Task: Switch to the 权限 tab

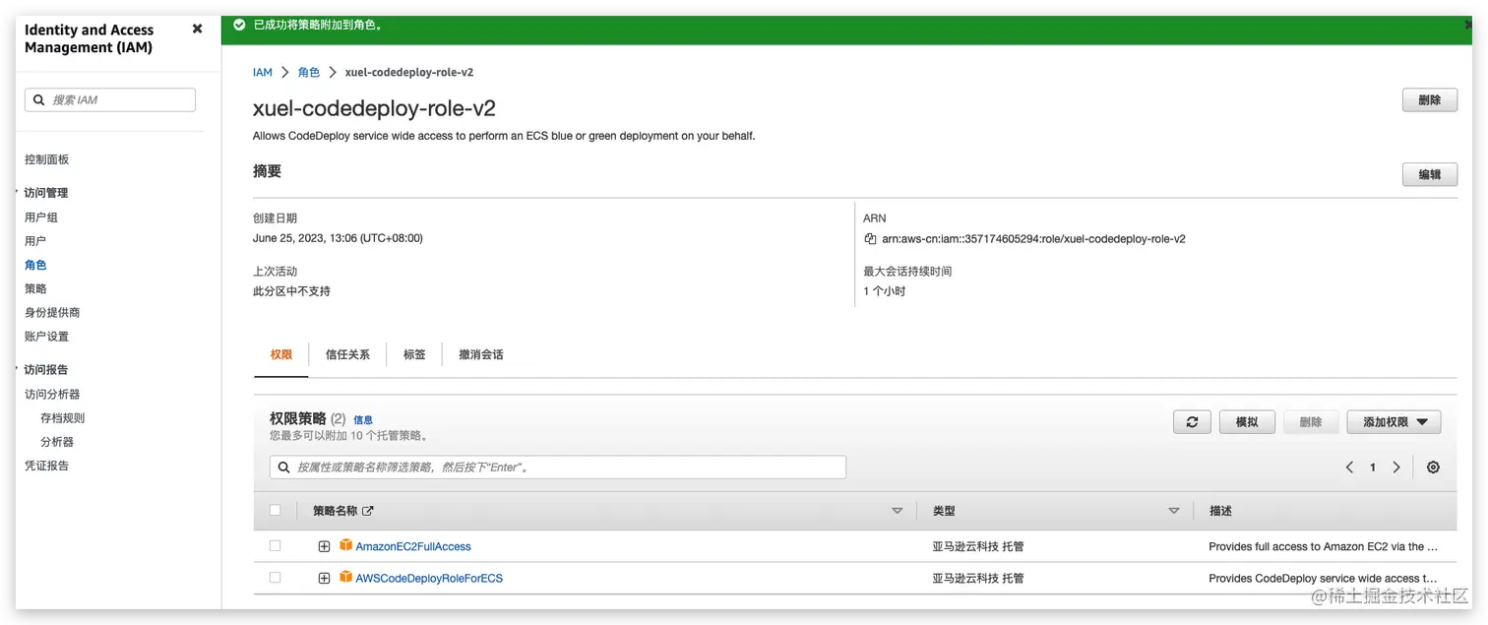Action: click(281, 354)
